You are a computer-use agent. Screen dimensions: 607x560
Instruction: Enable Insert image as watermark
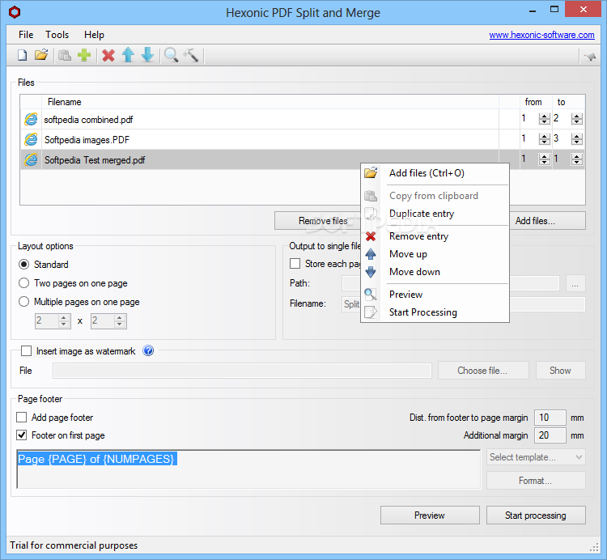point(27,351)
